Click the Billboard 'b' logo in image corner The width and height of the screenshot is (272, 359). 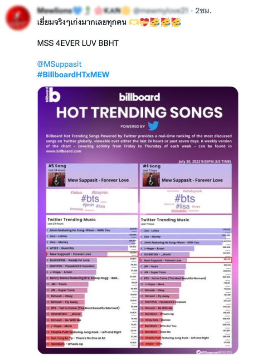[53, 94]
